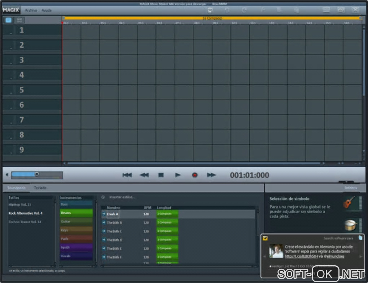
Task: Open the Archivo menu
Action: (31, 10)
